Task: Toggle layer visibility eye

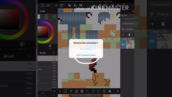Action: pos(123,44)
